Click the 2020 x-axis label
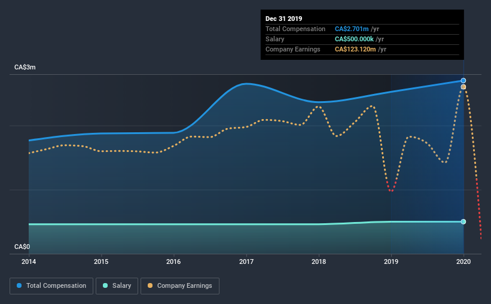The width and height of the screenshot is (491, 304). 463,262
